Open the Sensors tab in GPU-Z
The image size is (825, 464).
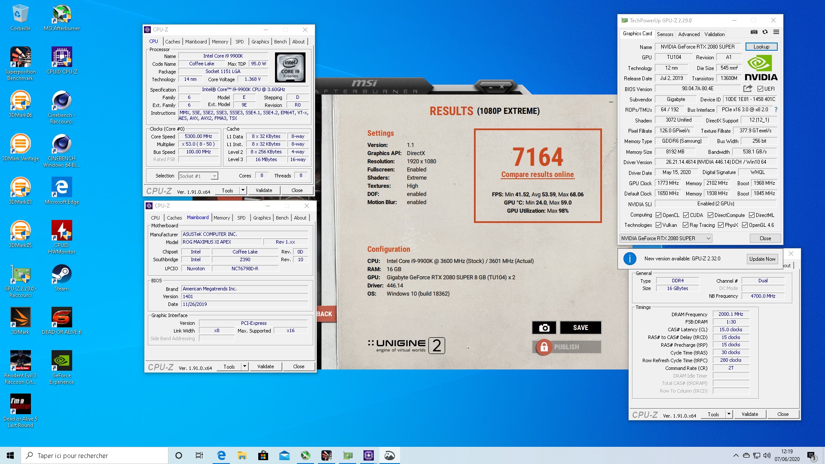(x=665, y=34)
